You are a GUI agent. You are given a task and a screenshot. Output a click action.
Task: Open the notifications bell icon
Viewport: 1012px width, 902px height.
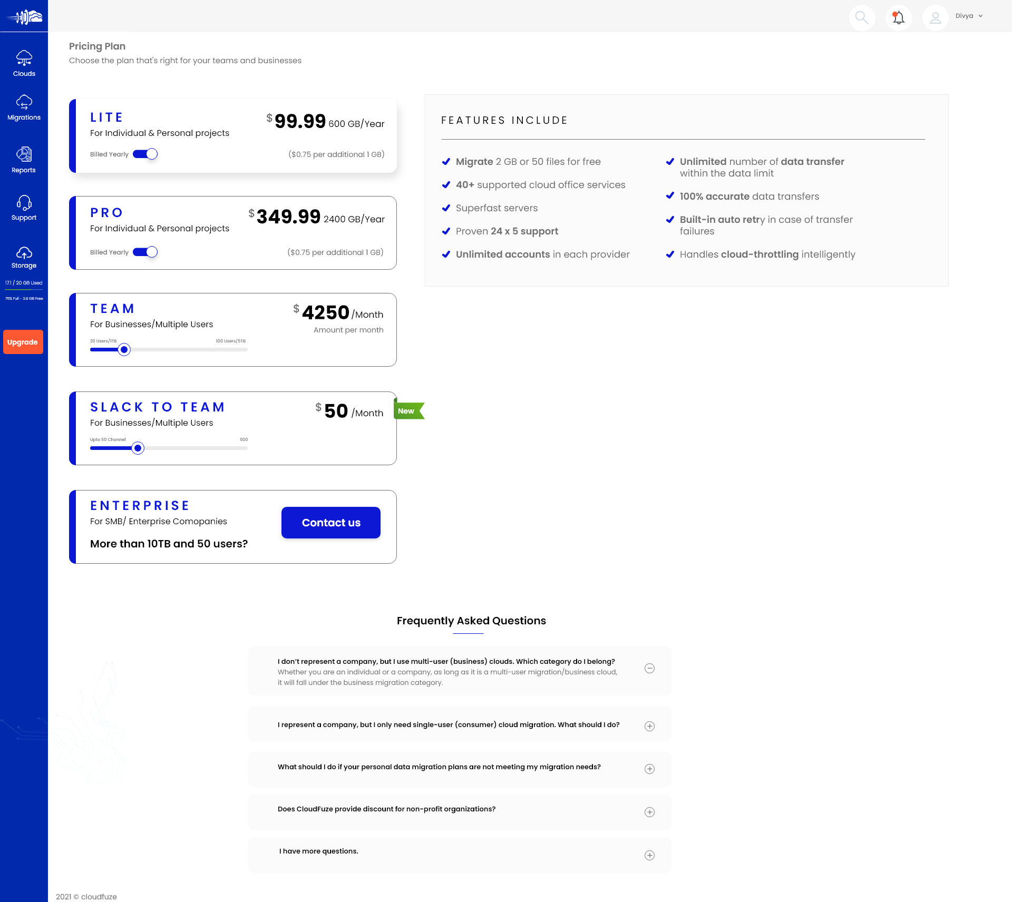[x=899, y=17]
